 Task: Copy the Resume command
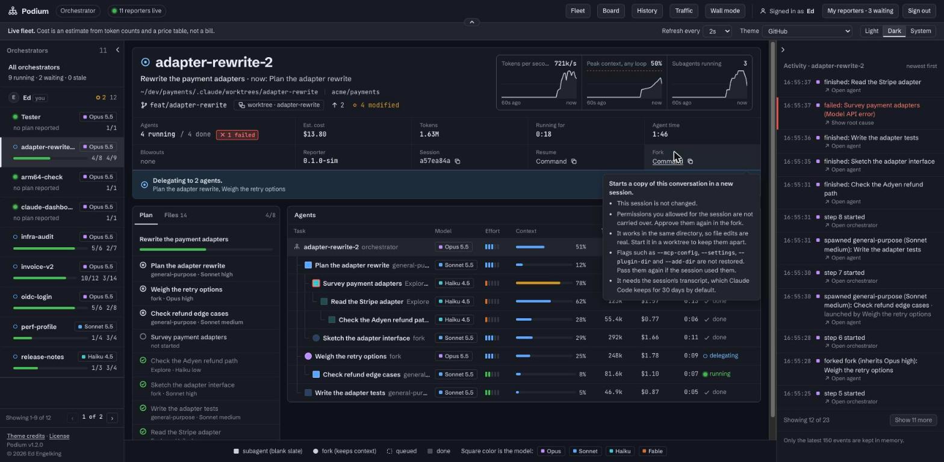[x=574, y=161]
